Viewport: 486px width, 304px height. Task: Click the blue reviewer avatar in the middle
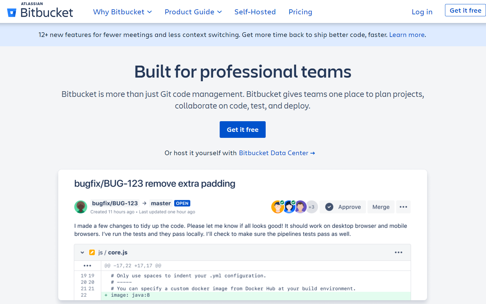289,207
